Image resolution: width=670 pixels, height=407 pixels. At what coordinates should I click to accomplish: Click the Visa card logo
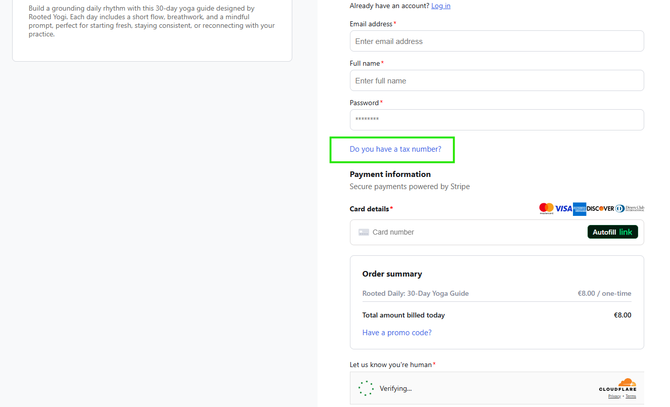pos(563,208)
